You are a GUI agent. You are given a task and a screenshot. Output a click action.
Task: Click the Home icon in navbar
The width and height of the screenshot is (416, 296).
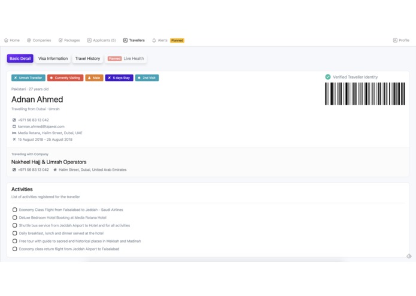click(6, 40)
